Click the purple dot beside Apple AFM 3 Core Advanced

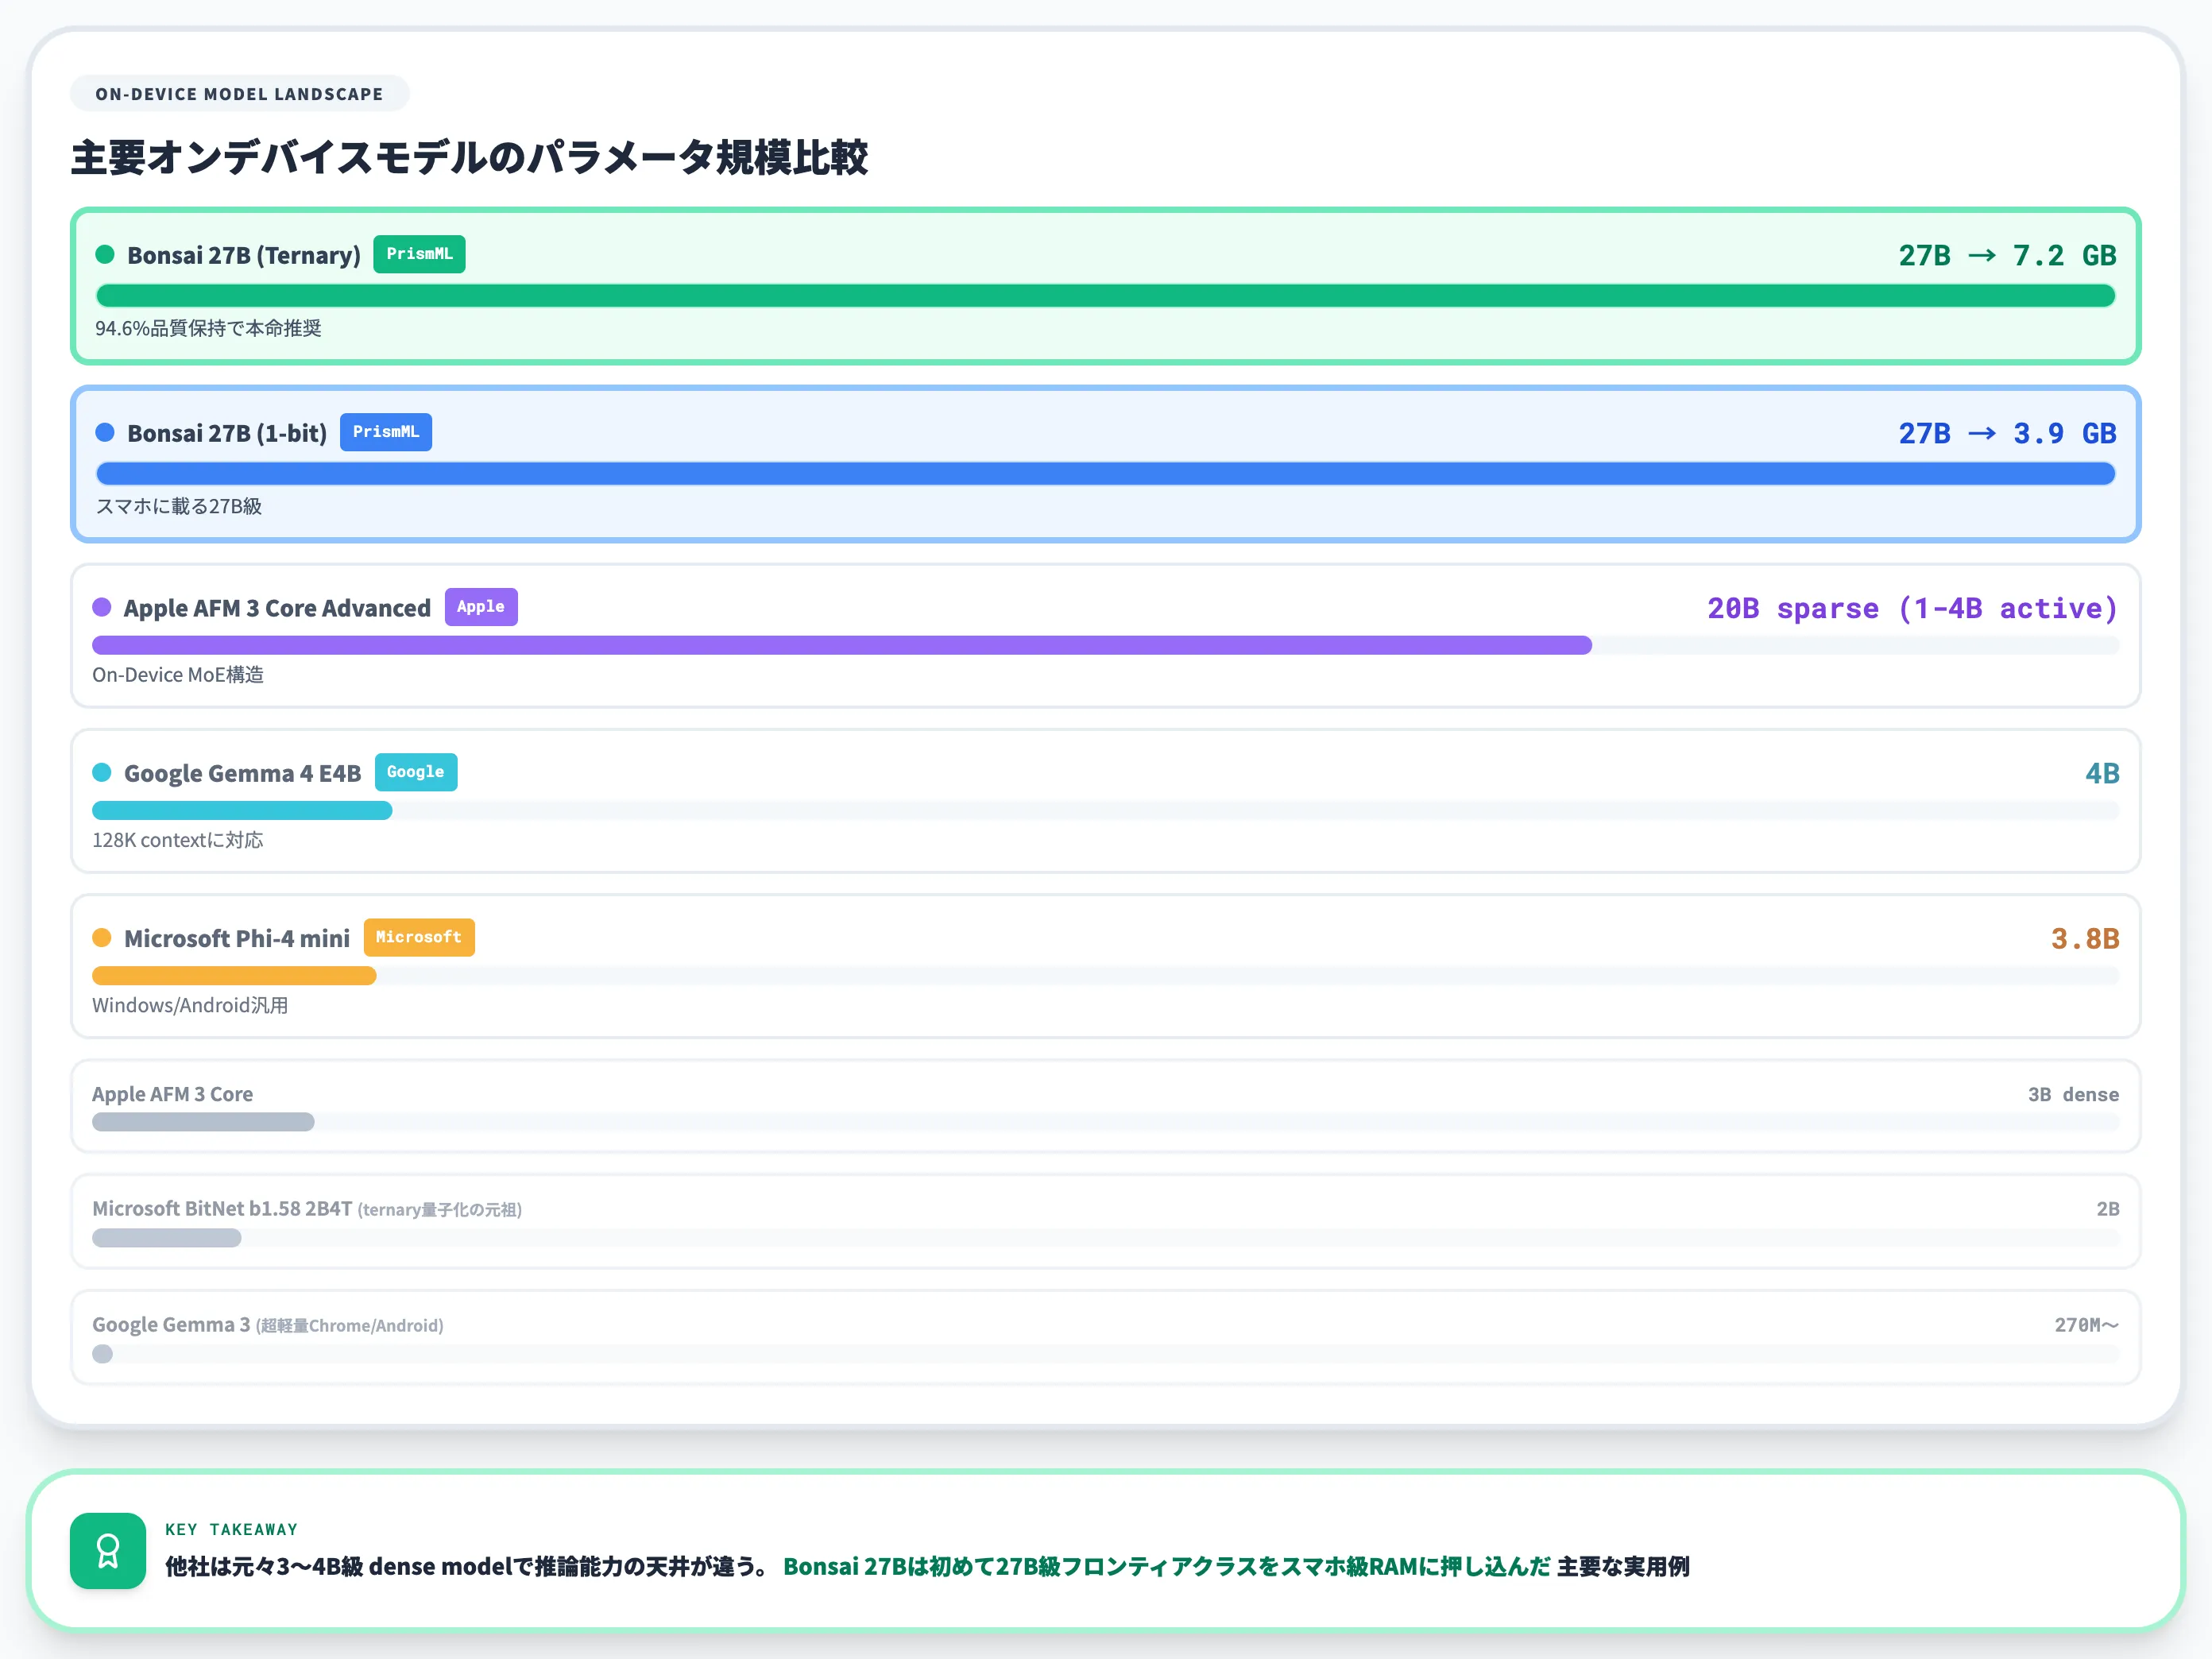click(x=102, y=607)
